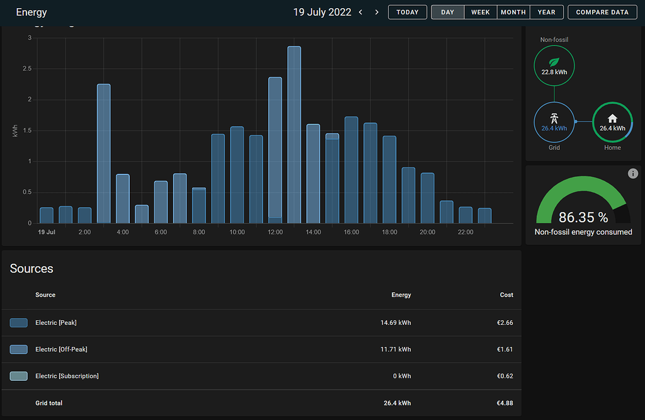
Task: Click the Electric [Off-Peak] color swatch
Action: tap(18, 349)
